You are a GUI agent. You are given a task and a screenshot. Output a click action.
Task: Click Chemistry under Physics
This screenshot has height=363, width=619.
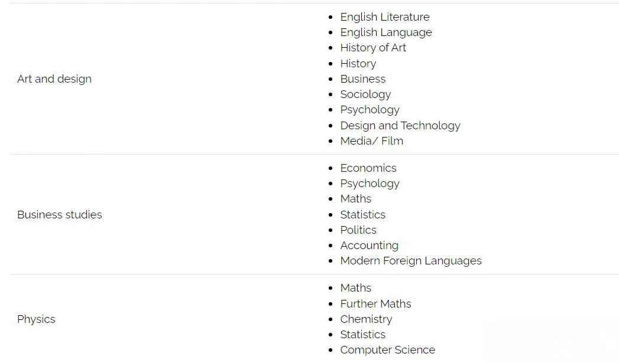(366, 319)
